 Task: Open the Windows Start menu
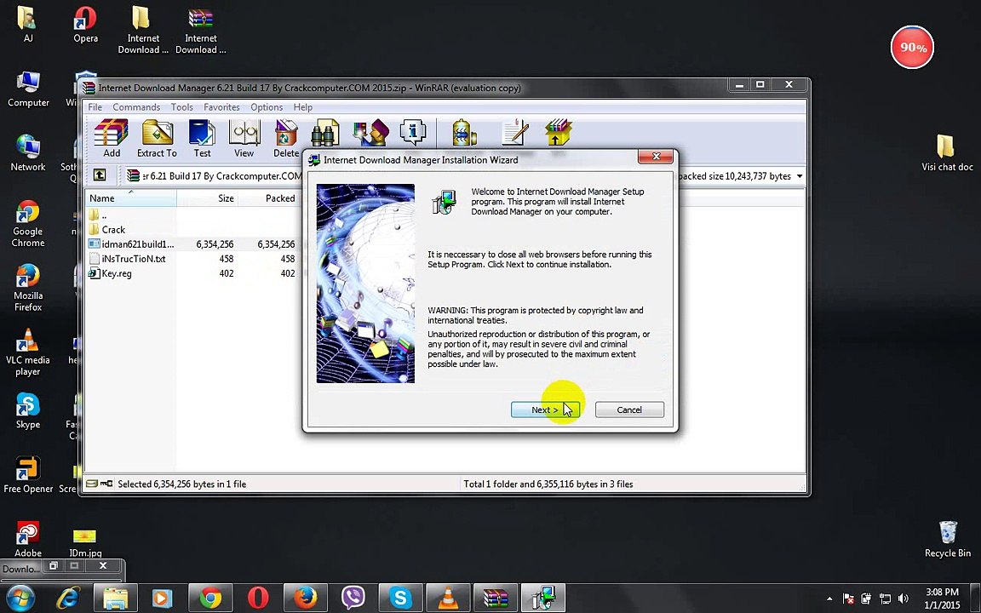click(x=20, y=599)
